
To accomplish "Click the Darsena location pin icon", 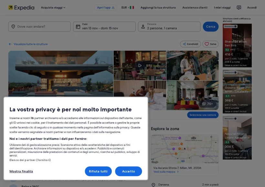I will [153, 185].
